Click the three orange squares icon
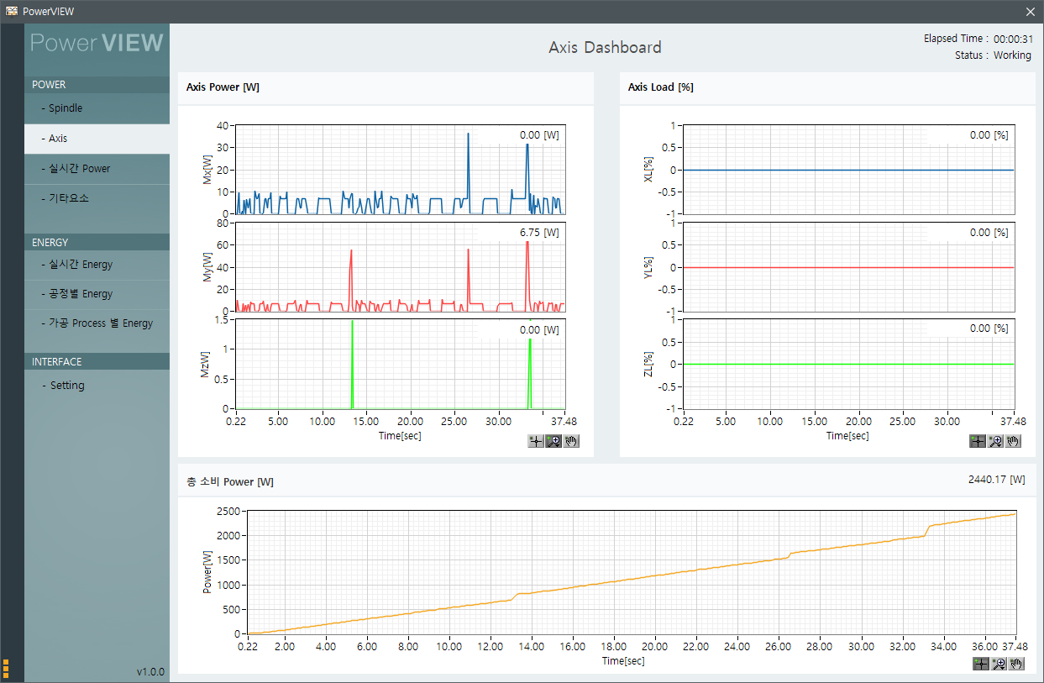Screen dimensions: 1044x683 (x=6, y=669)
